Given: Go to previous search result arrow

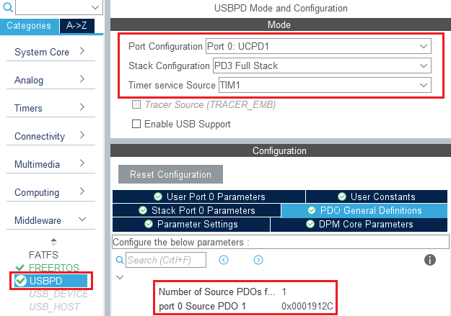Looking at the screenshot, I should click(x=224, y=260).
